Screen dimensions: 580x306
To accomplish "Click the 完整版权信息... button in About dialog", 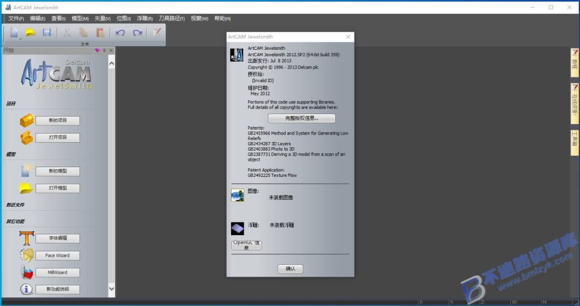I will tap(301, 118).
